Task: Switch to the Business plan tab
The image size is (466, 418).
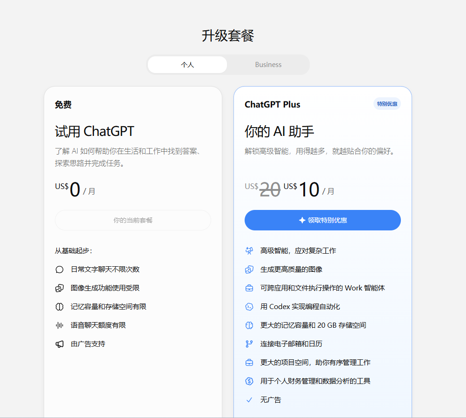Action: (x=268, y=65)
